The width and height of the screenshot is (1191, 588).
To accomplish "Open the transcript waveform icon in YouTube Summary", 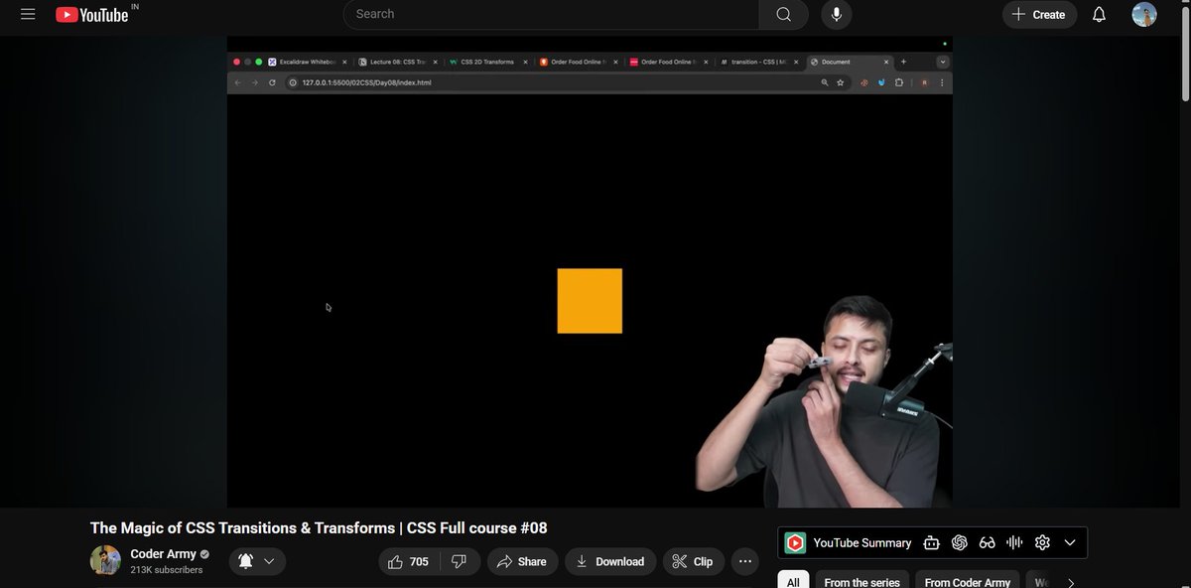I will pyautogui.click(x=1013, y=542).
